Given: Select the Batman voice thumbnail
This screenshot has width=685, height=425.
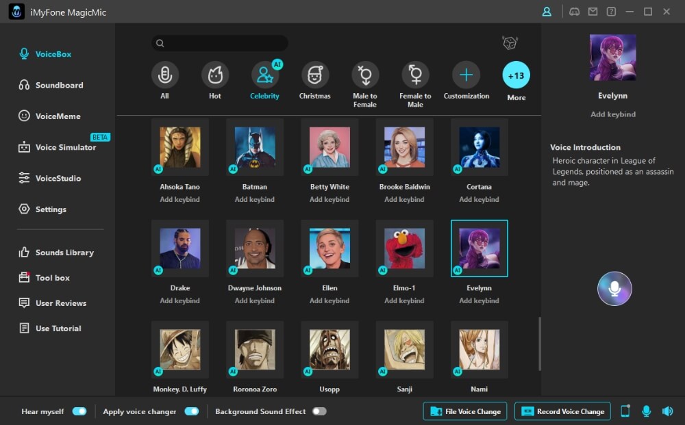Looking at the screenshot, I should tap(255, 147).
